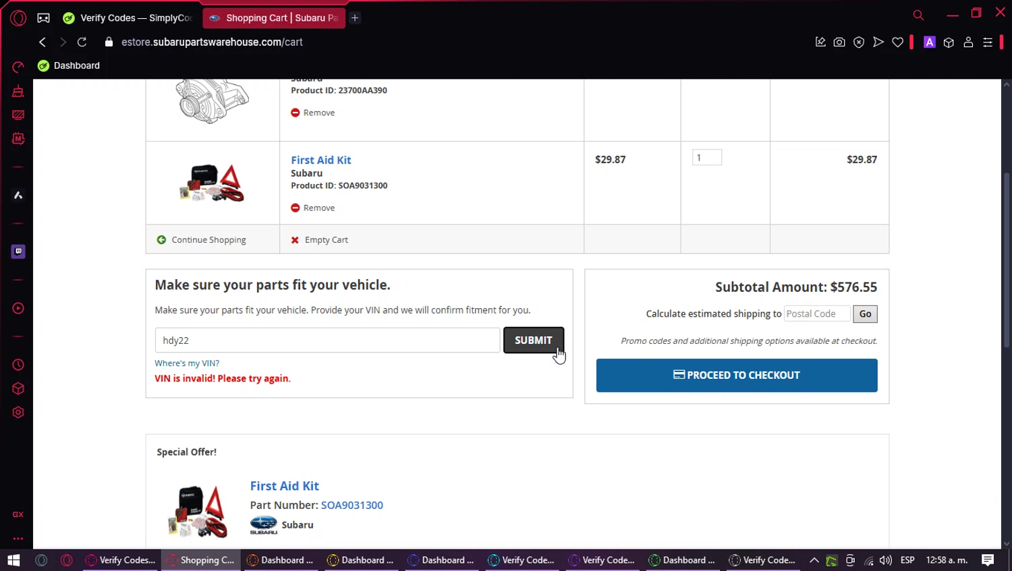Open the First Aid Kit cart item link
Image resolution: width=1012 pixels, height=571 pixels.
tap(321, 160)
